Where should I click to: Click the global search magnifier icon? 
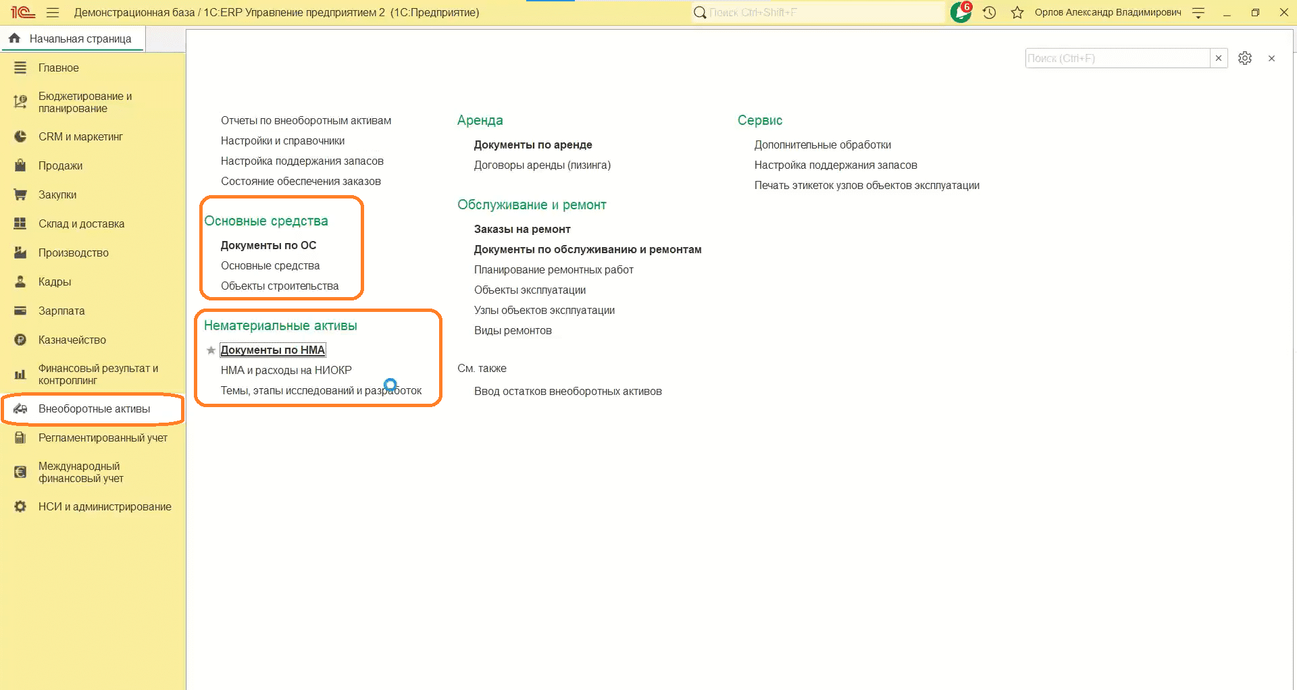click(x=700, y=12)
